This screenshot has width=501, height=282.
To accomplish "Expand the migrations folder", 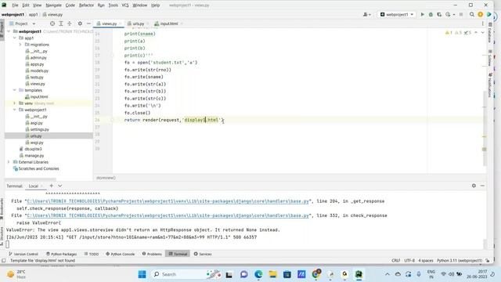I will [20, 45].
